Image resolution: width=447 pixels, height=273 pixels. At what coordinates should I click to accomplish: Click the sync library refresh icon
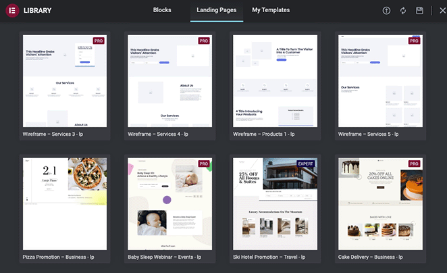tap(403, 11)
